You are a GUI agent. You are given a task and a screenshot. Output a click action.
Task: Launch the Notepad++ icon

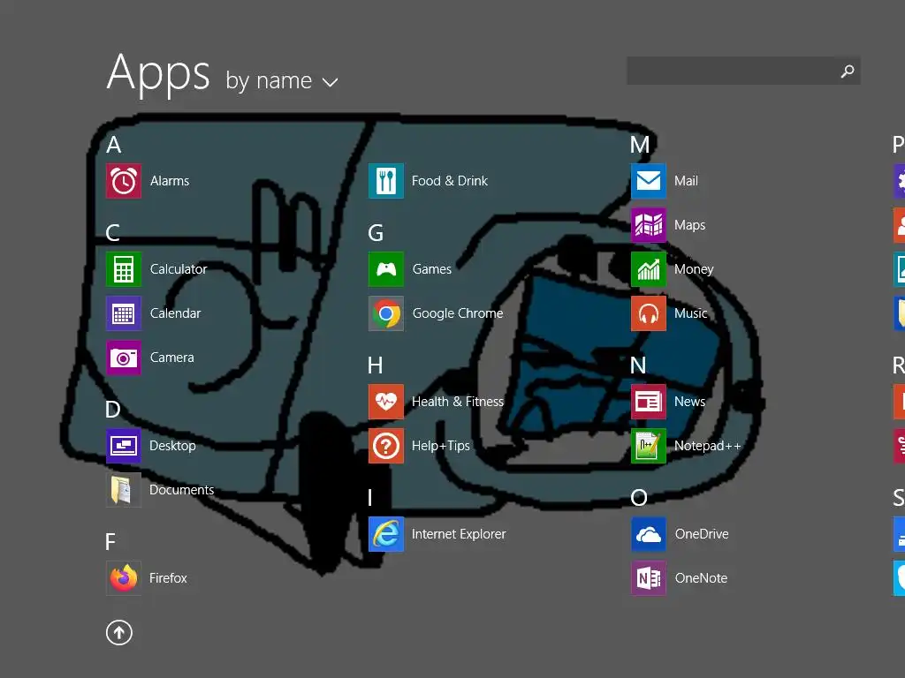tap(649, 446)
